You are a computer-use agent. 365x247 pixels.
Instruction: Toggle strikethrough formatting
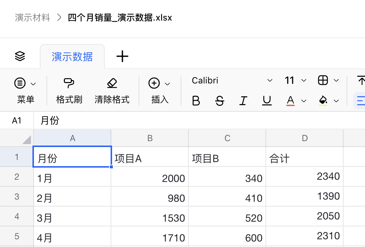[219, 101]
